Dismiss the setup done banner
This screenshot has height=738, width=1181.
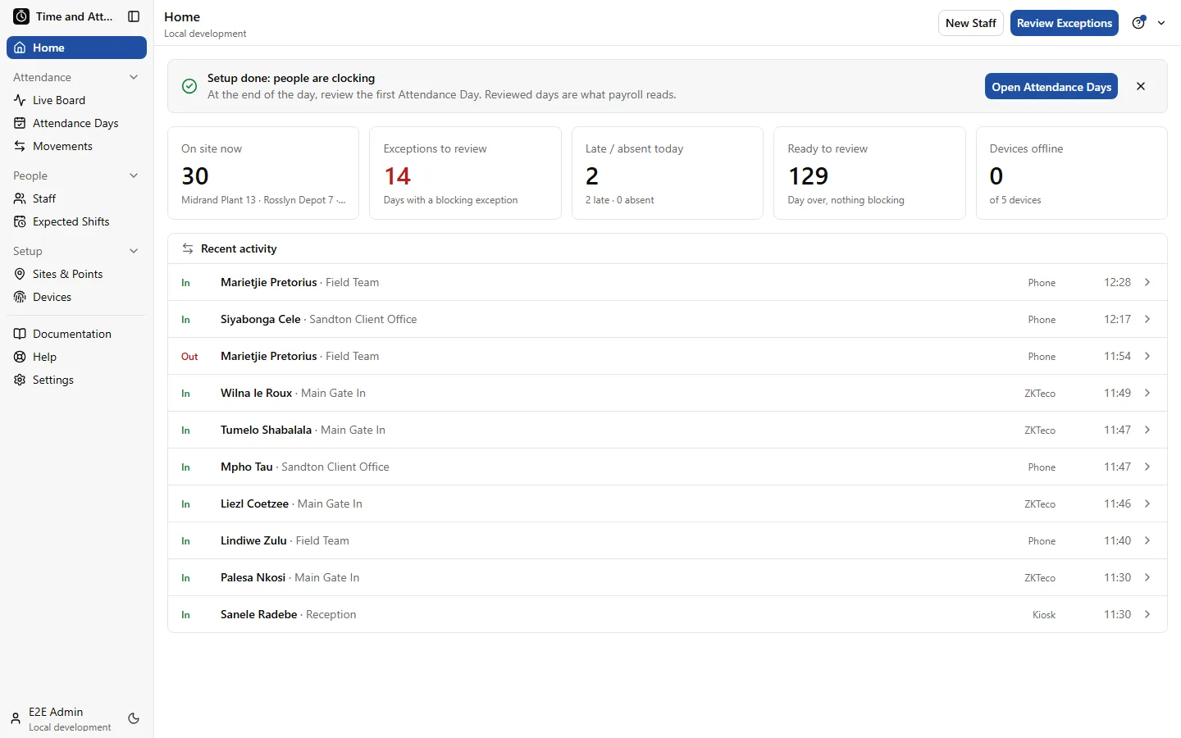click(x=1141, y=86)
